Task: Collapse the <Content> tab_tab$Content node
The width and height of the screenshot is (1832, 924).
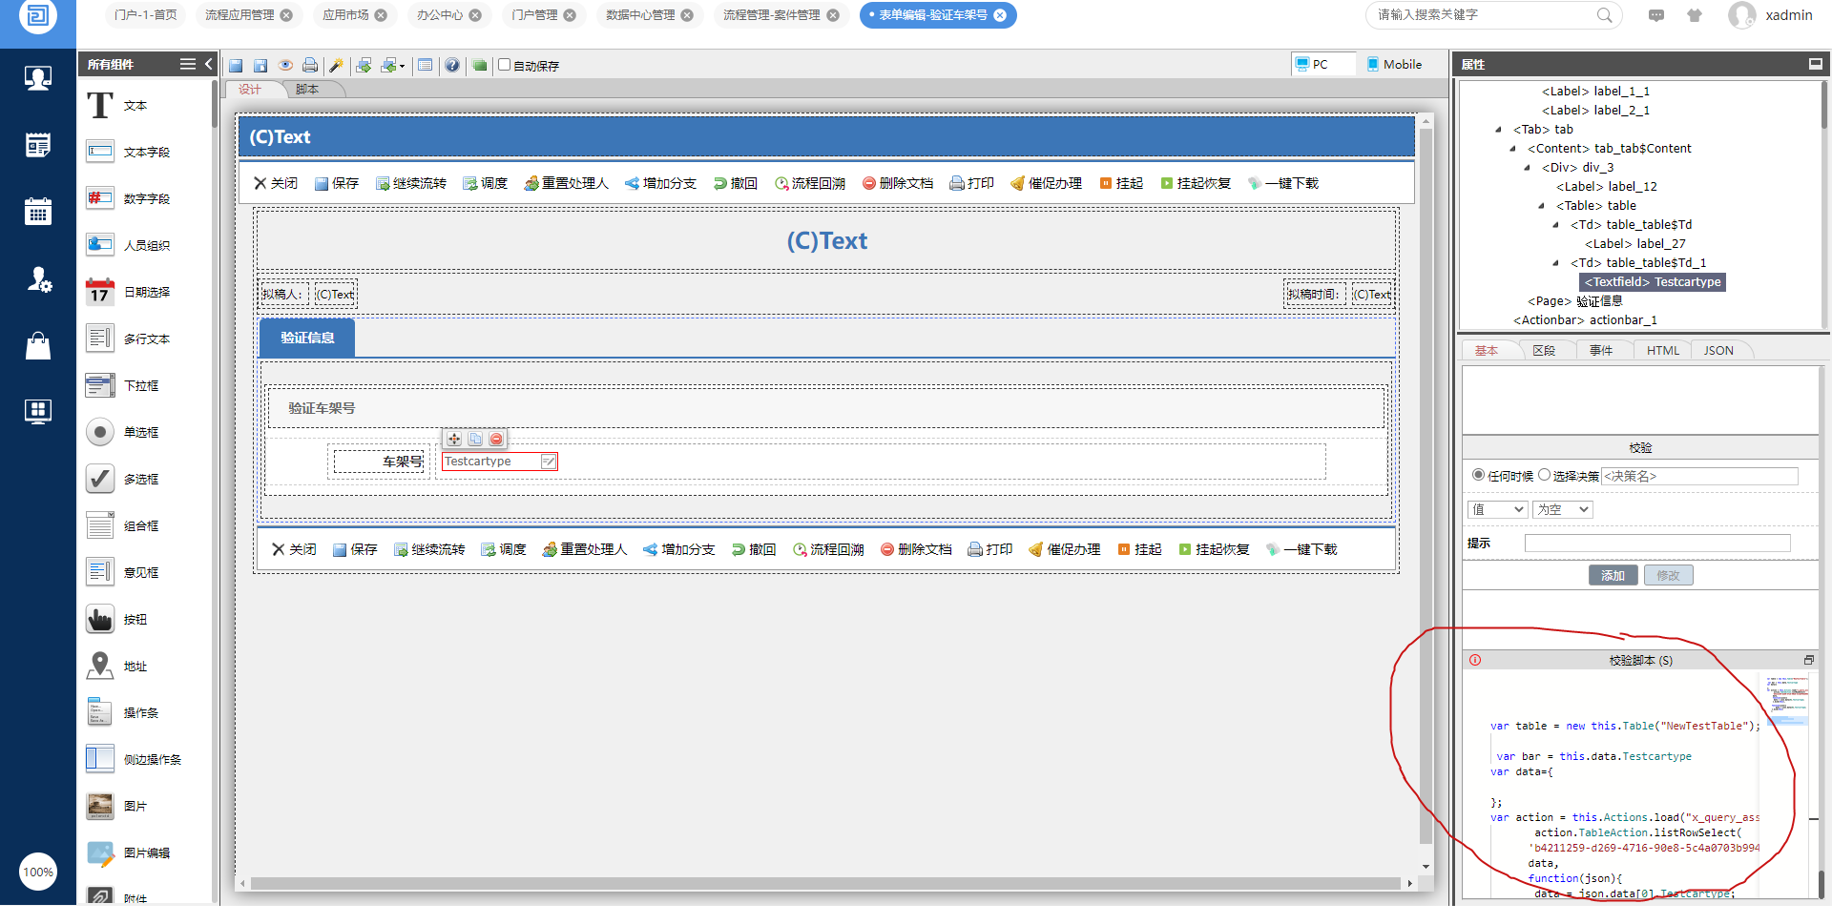Action: click(1513, 149)
